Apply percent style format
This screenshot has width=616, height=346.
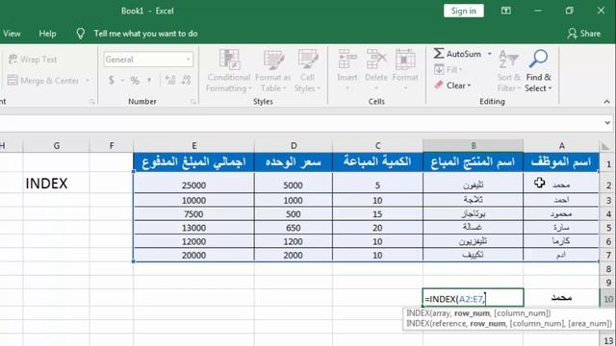click(x=135, y=81)
